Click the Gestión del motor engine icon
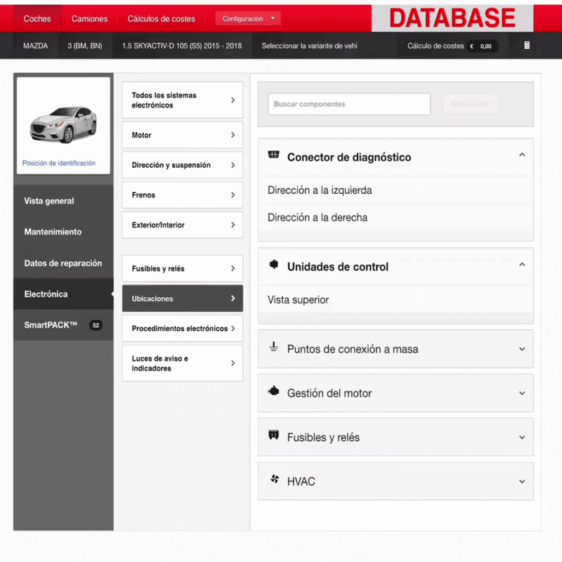This screenshot has height=562, width=562. point(273,391)
